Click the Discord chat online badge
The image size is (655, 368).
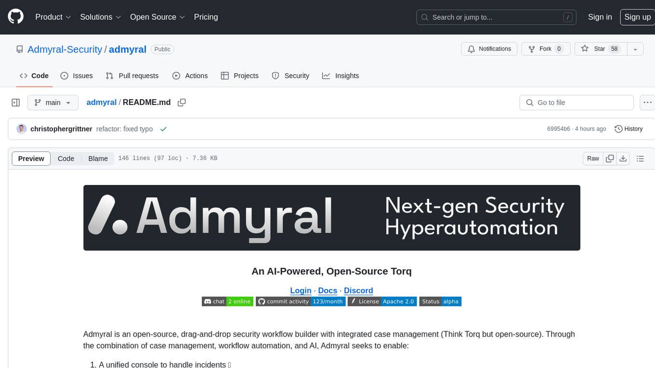click(227, 302)
